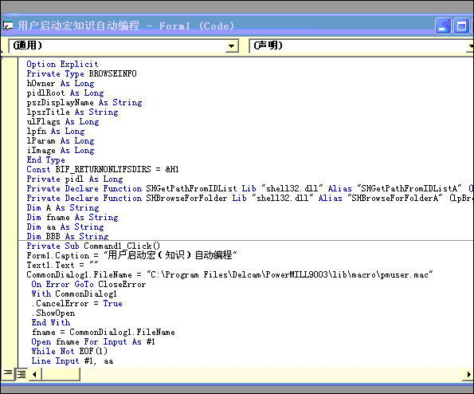
Task: Click the Form1 code window title icon
Action: (x=7, y=26)
